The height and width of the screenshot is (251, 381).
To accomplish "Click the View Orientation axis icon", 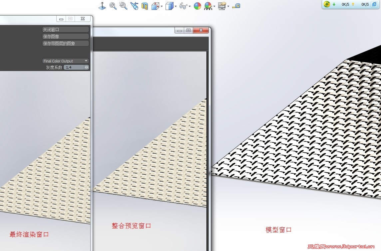I will click(102, 6).
